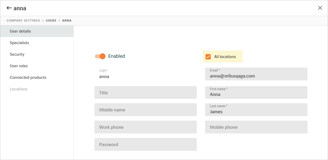Edit the Email field
Screen dimensions: 328x160
pyautogui.click(x=256, y=74)
